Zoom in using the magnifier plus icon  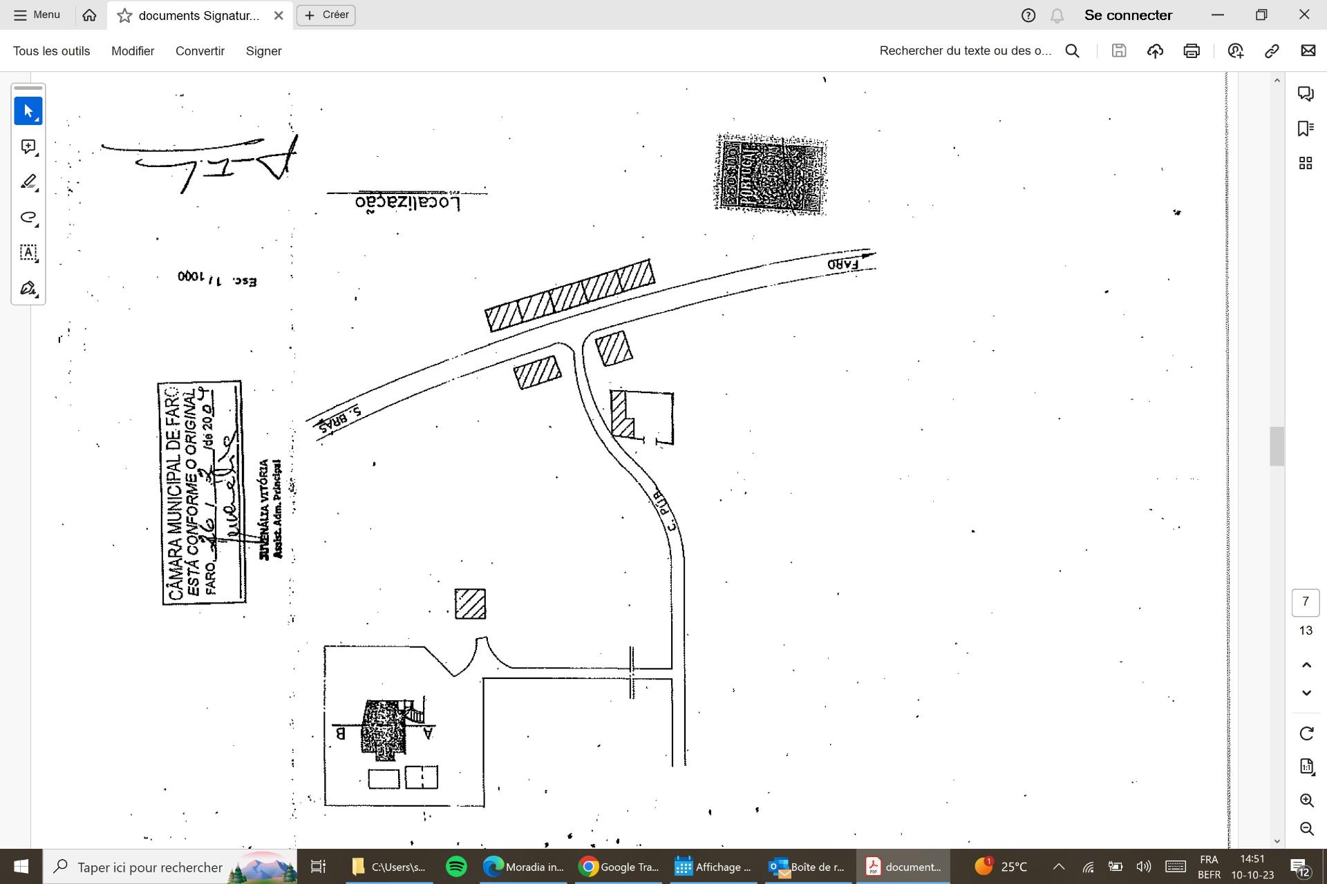[x=1306, y=800]
